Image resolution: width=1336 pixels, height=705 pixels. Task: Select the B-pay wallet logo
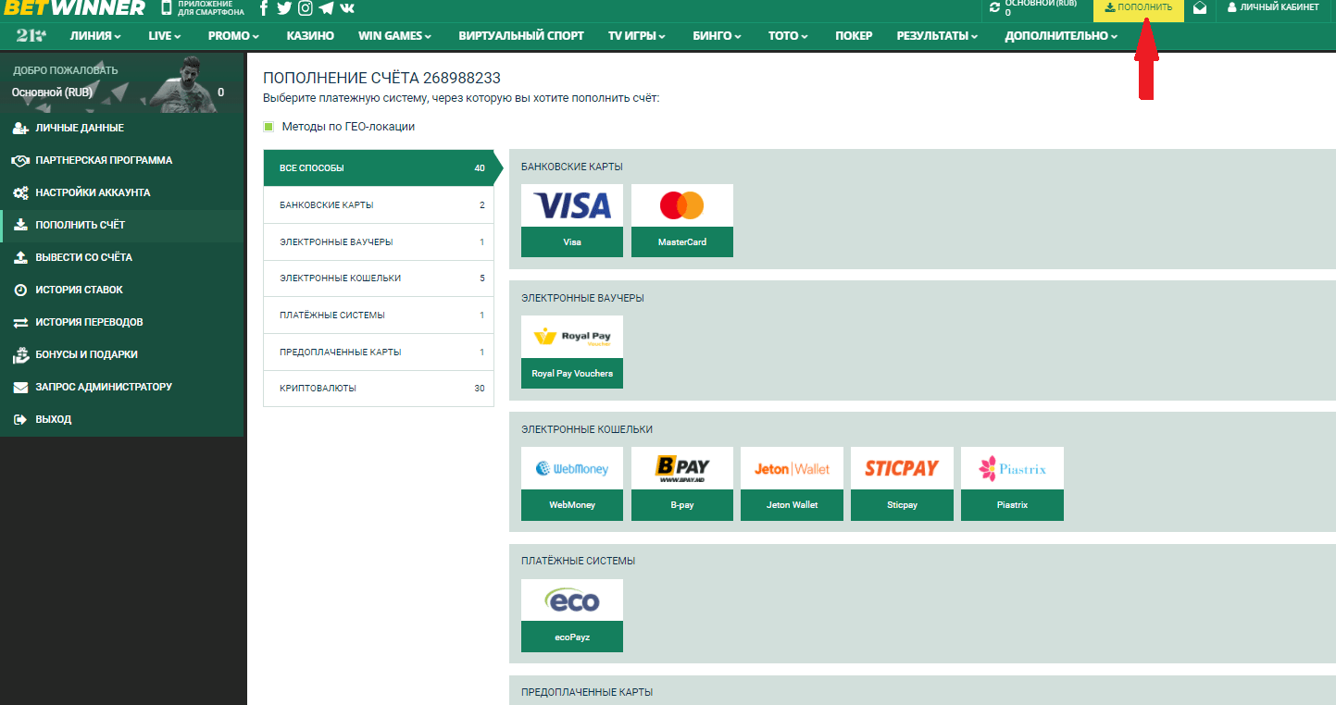coord(682,468)
